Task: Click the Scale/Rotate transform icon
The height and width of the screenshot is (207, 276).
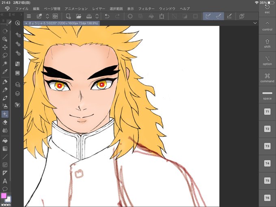Action: pyautogui.click(x=162, y=16)
